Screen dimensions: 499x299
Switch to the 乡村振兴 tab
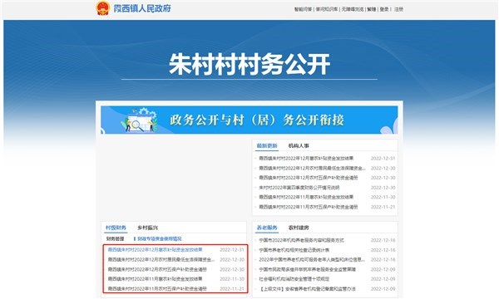coord(147,228)
